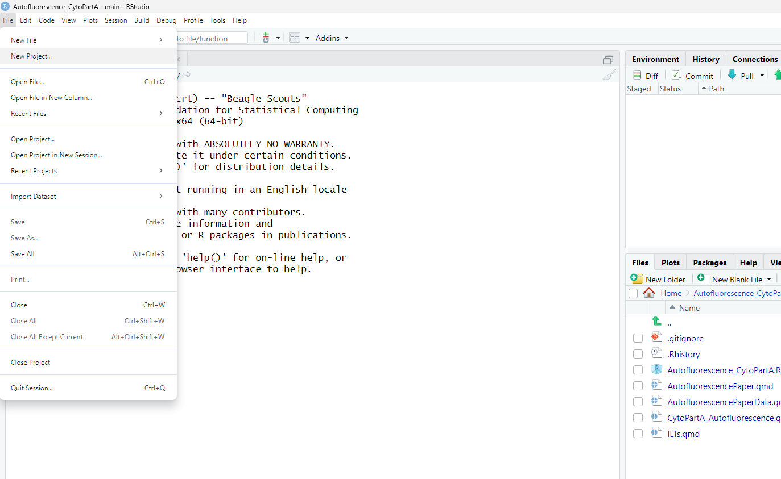Click the Git version control toolbar icon
This screenshot has height=479, width=781.
tap(266, 38)
